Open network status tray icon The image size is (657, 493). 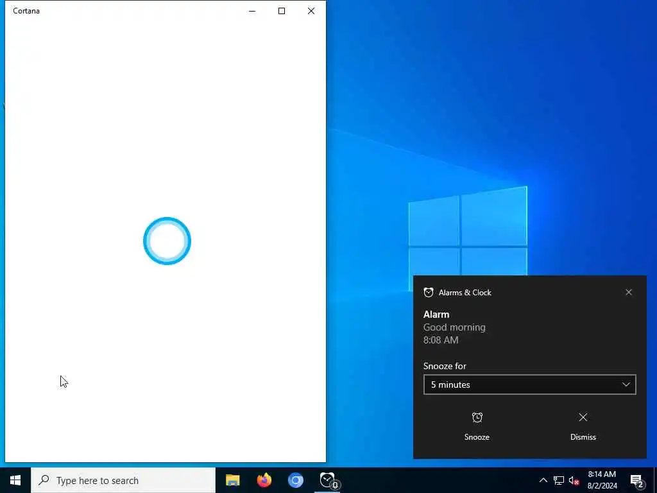(559, 480)
